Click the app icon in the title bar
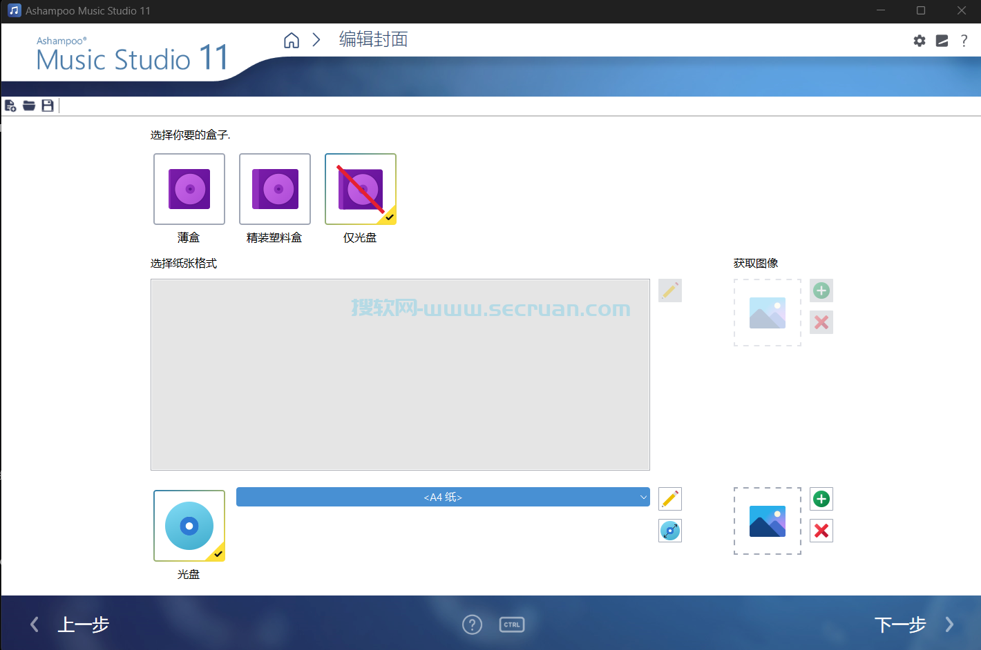The image size is (981, 650). coord(14,10)
